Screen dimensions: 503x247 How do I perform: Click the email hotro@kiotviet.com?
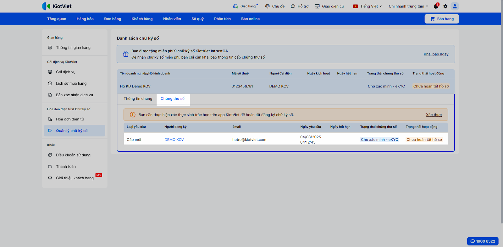point(249,139)
